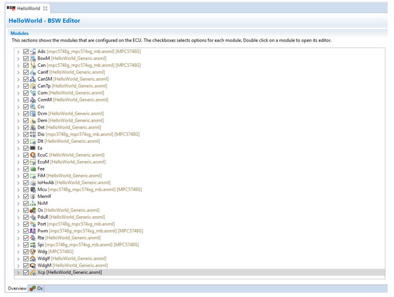Expand the Mcu module tree node
The image size is (394, 297).
point(18,190)
